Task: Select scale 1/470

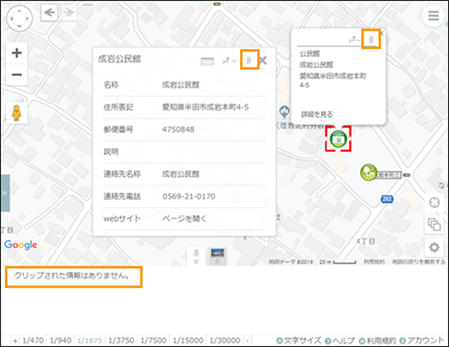Action: (33, 341)
